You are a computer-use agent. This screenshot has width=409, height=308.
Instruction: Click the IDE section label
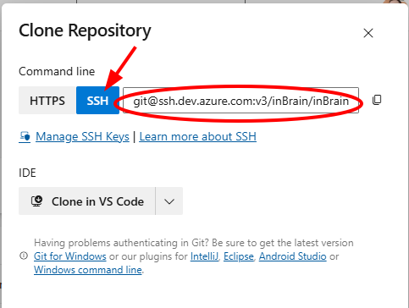point(27,173)
